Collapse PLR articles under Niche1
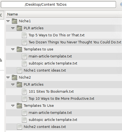Viewport: 122px width, 132px height. point(13,28)
